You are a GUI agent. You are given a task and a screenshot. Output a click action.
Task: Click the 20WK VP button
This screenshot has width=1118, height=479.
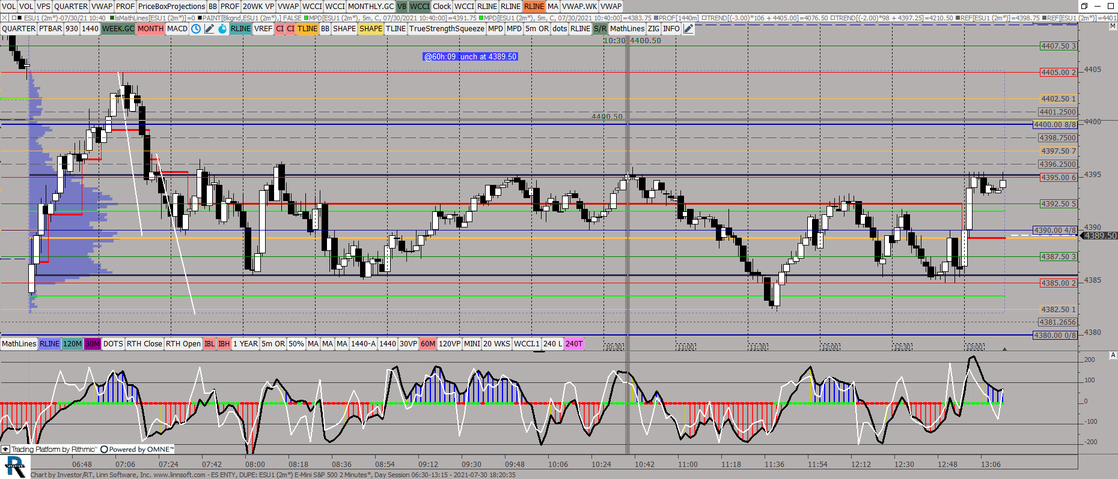point(258,6)
